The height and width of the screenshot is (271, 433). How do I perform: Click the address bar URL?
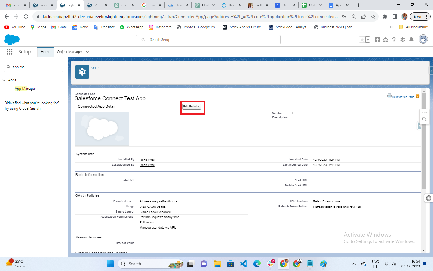point(190,17)
